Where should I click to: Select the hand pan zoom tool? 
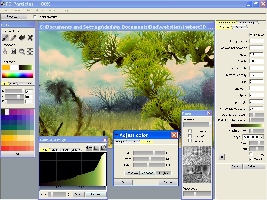click(5, 51)
